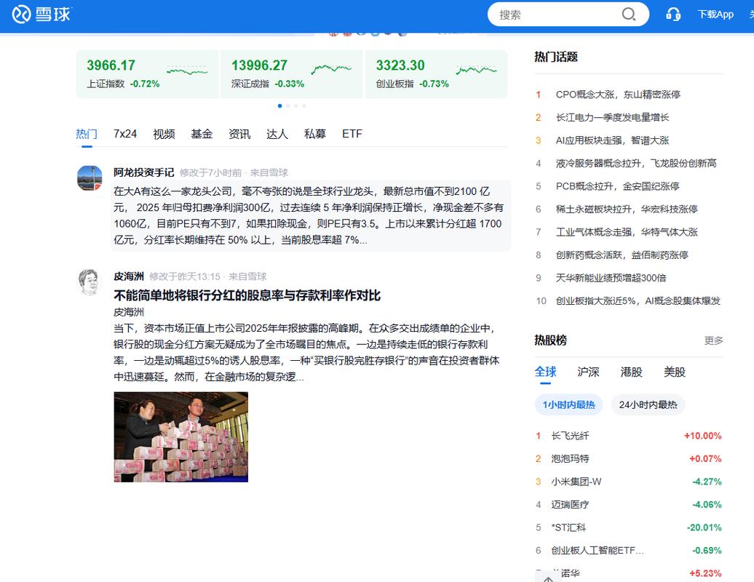Open topic PCB概念拉升，金安国纪涨停
The image size is (754, 582).
[x=617, y=186]
